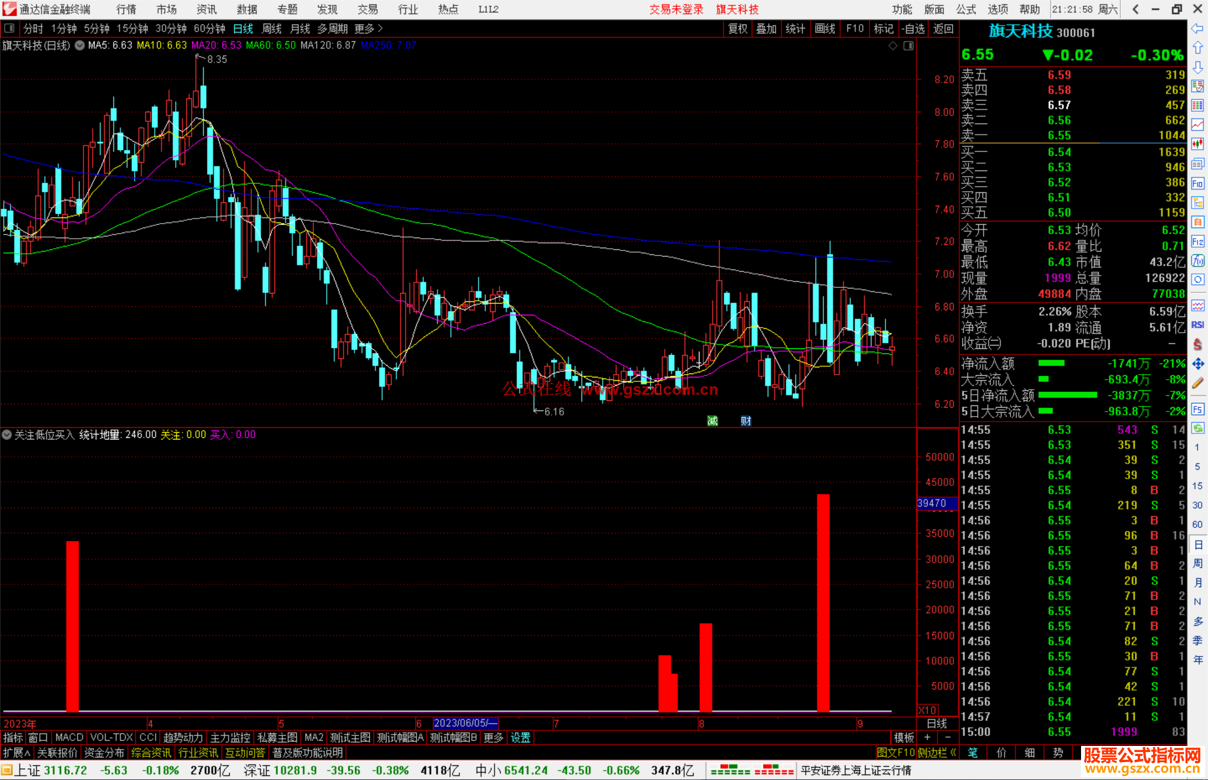Expand the 更多 periods chevron
1208x780 pixels.
[380, 29]
